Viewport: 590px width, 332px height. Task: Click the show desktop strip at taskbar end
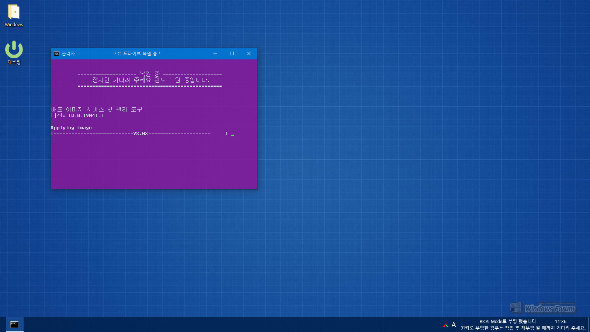point(589,325)
